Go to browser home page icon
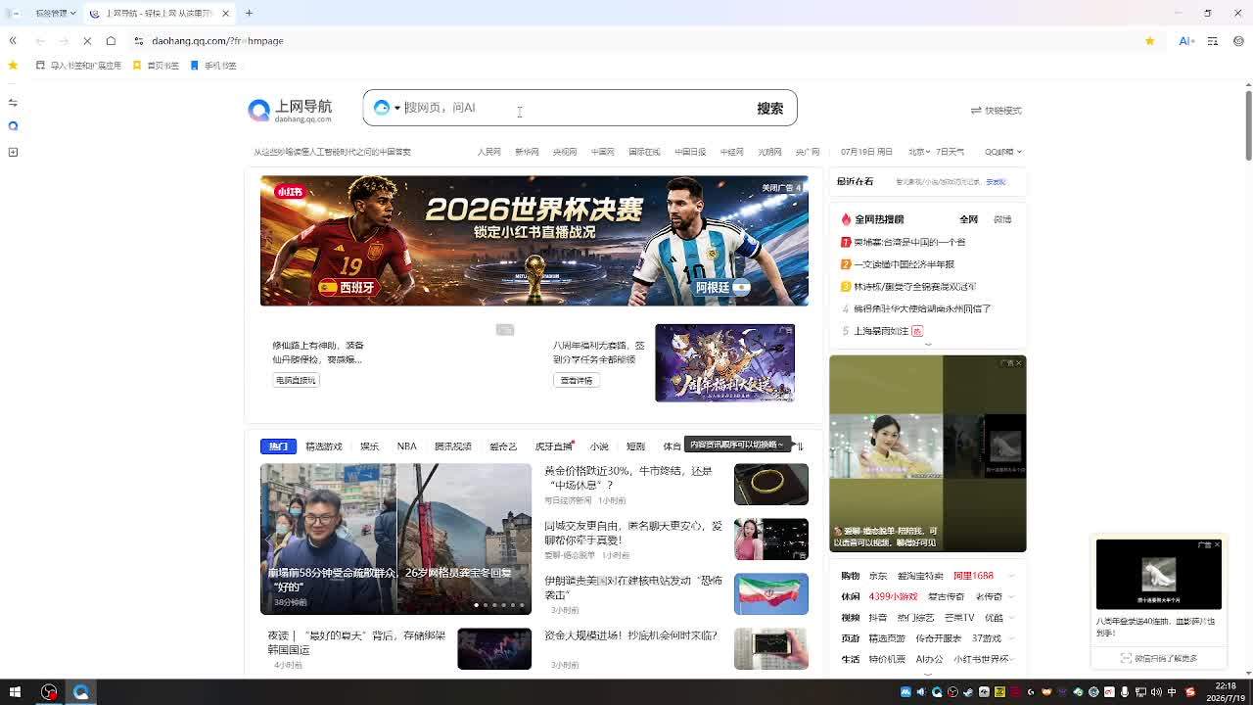Screen dimensions: 1253x705 (111, 41)
